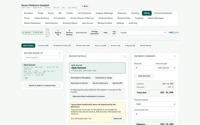Click Send to IPD button

pyautogui.click(x=117, y=83)
